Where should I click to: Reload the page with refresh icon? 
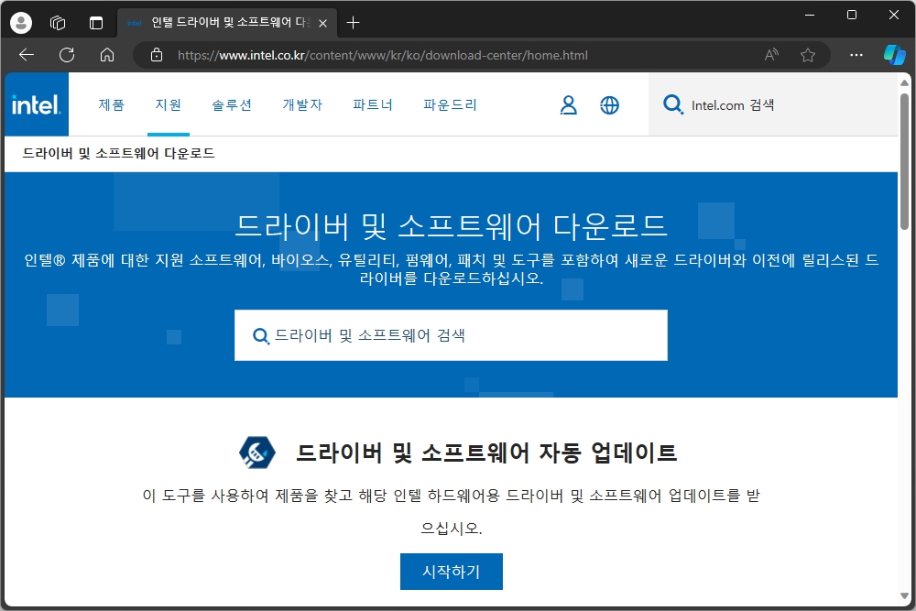67,55
